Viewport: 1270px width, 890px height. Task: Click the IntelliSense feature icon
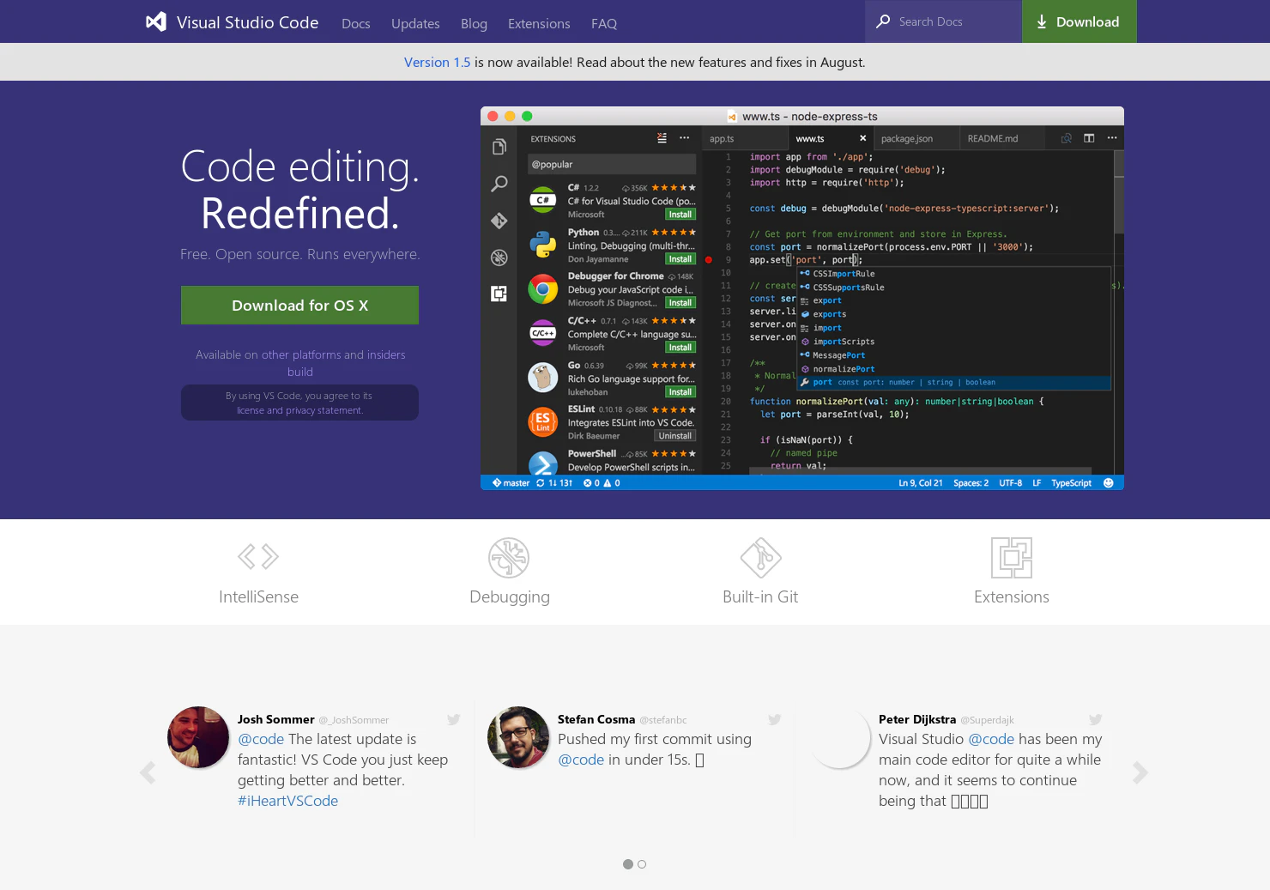[258, 557]
